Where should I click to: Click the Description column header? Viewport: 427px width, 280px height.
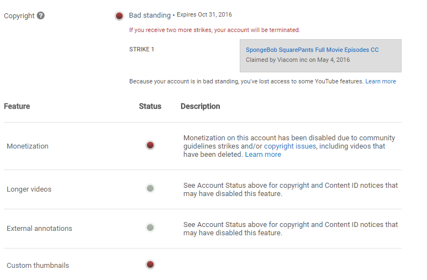point(200,106)
